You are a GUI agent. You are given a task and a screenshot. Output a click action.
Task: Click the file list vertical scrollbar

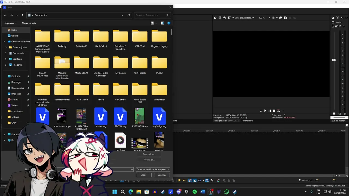[x=172, y=32]
